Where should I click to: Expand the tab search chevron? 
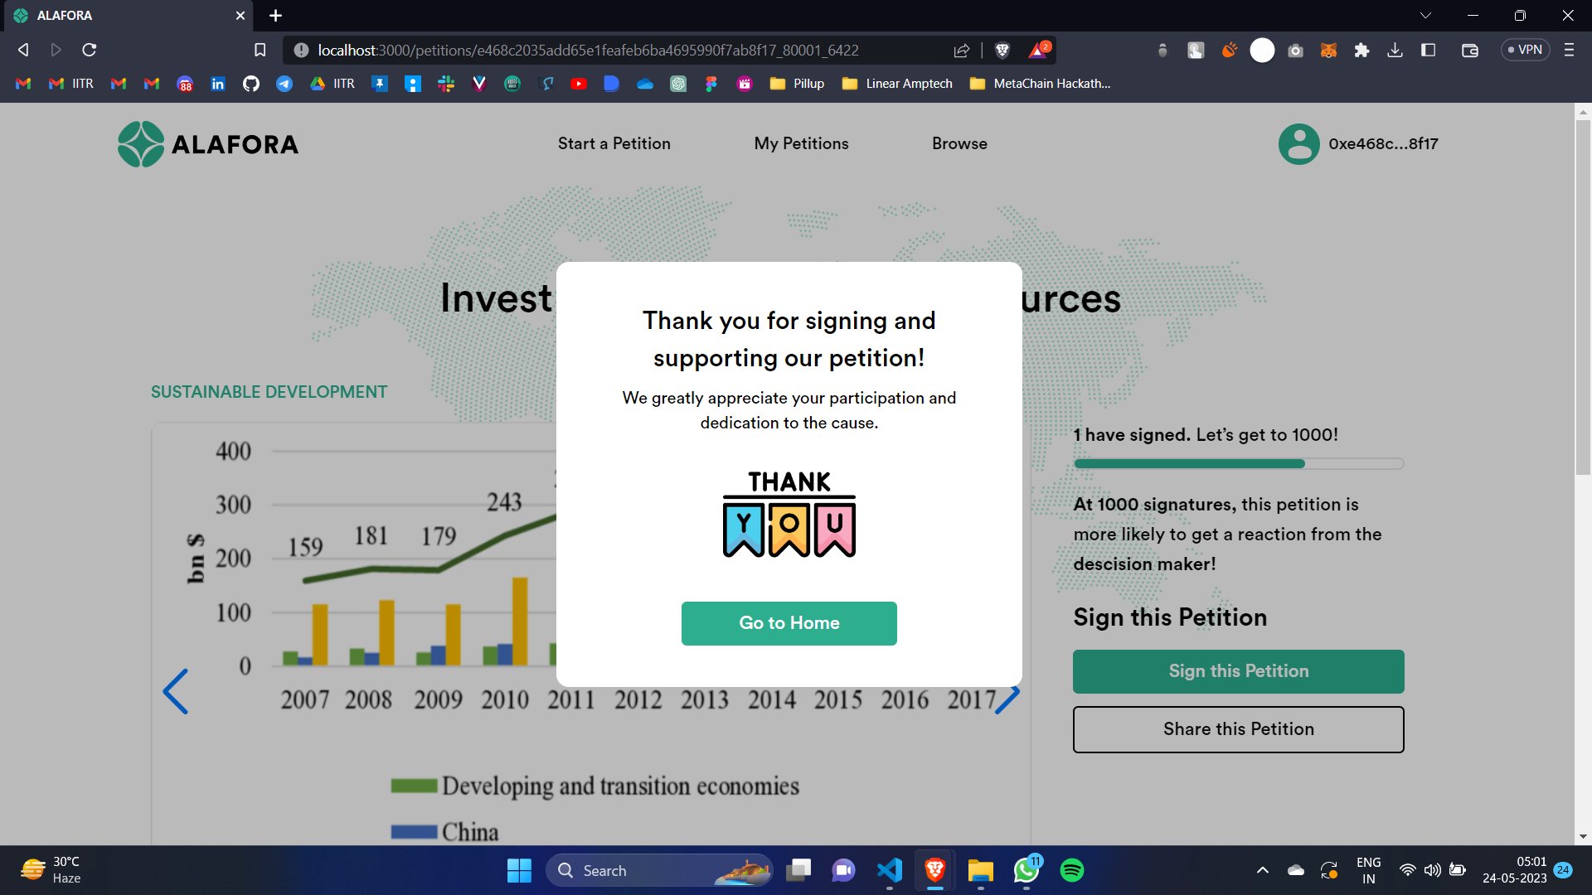click(x=1425, y=16)
